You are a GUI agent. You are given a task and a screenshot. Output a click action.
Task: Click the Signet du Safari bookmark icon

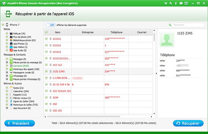[x=11, y=101]
